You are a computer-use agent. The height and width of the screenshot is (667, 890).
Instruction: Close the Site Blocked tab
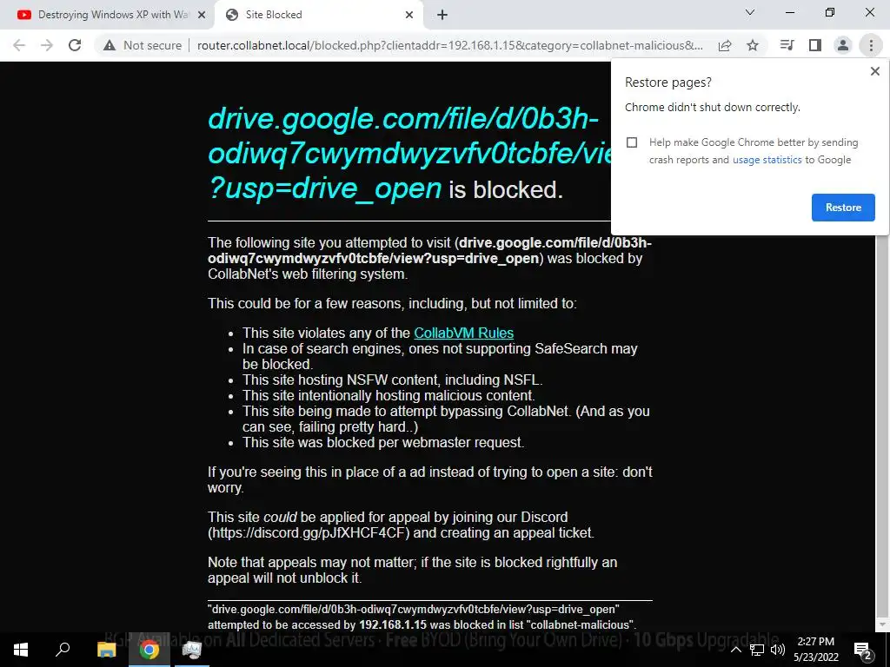point(409,15)
